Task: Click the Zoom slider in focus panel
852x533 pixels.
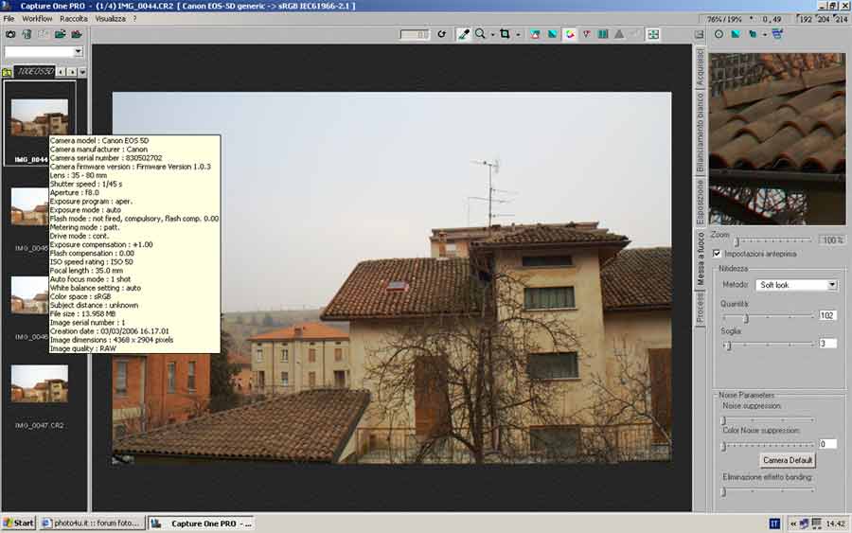Action: click(772, 240)
